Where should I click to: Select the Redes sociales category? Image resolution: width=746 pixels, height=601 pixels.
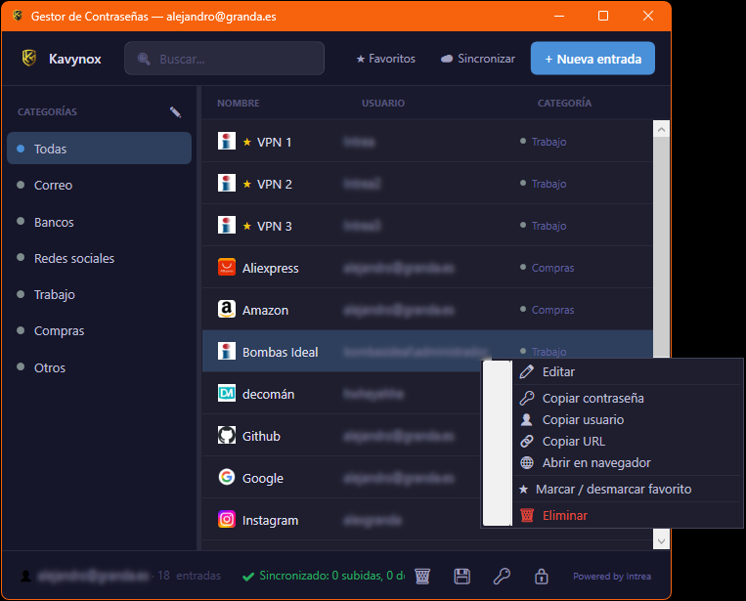(x=99, y=258)
